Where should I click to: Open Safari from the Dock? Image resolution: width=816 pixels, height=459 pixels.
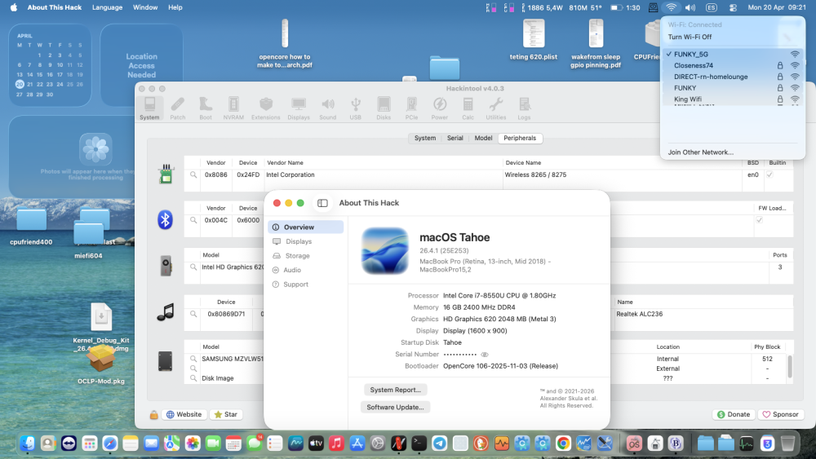click(x=110, y=443)
